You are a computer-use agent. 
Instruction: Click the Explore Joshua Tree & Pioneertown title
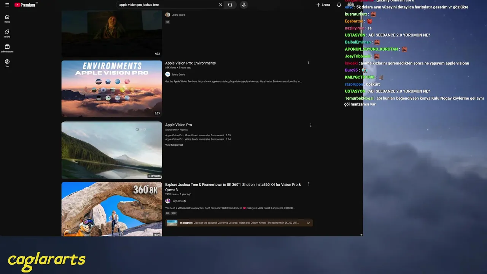pos(233,187)
